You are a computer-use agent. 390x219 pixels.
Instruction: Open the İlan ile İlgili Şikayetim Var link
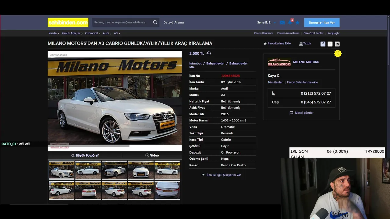pos(224,175)
